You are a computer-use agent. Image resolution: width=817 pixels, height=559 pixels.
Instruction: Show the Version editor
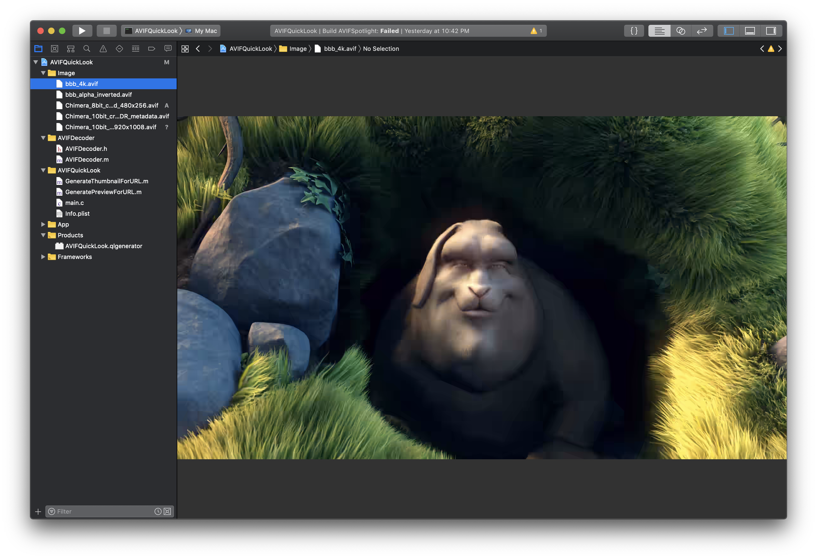tap(702, 31)
